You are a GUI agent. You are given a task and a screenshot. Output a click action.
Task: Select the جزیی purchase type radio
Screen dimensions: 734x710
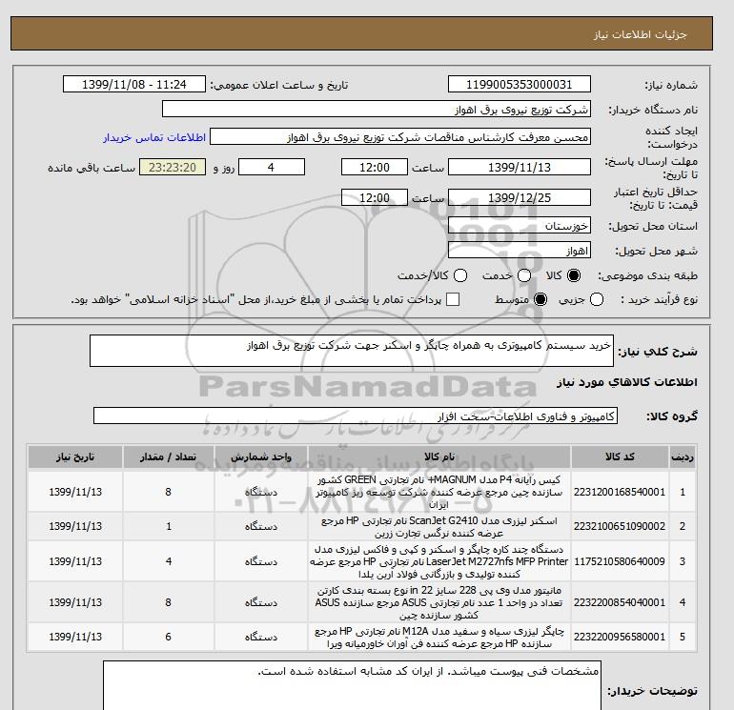(x=597, y=299)
